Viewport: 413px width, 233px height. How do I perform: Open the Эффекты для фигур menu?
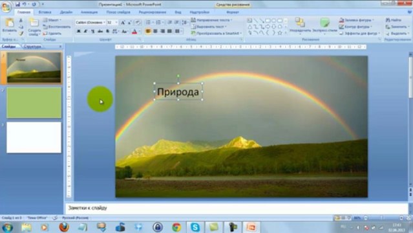coord(359,33)
